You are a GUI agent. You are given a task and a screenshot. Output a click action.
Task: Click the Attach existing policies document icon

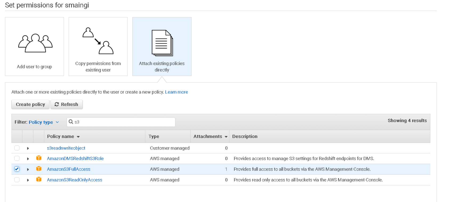[x=162, y=43]
